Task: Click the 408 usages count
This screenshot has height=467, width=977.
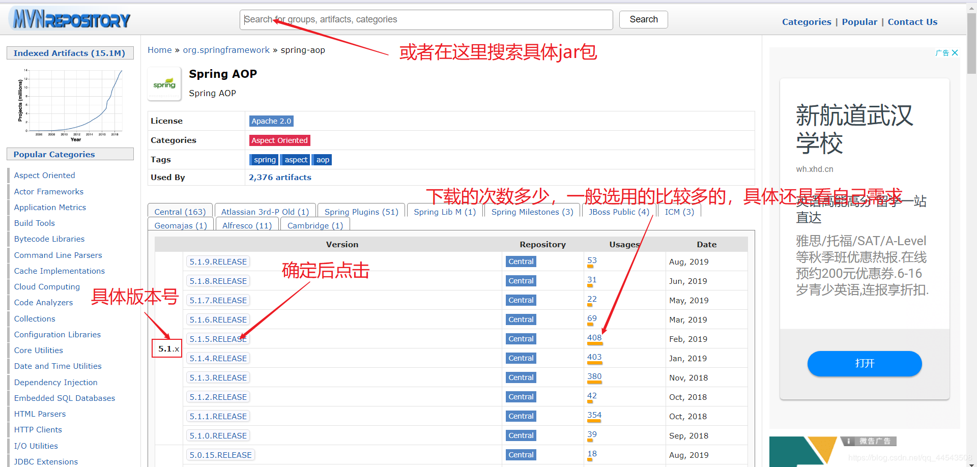Action: coord(594,338)
